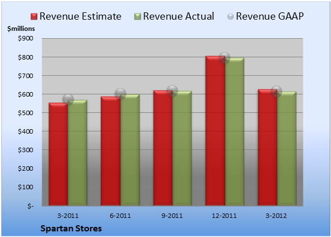Click the gray Revenue GAAP legend marker
Viewport: 331px width, 237px height.
click(231, 16)
